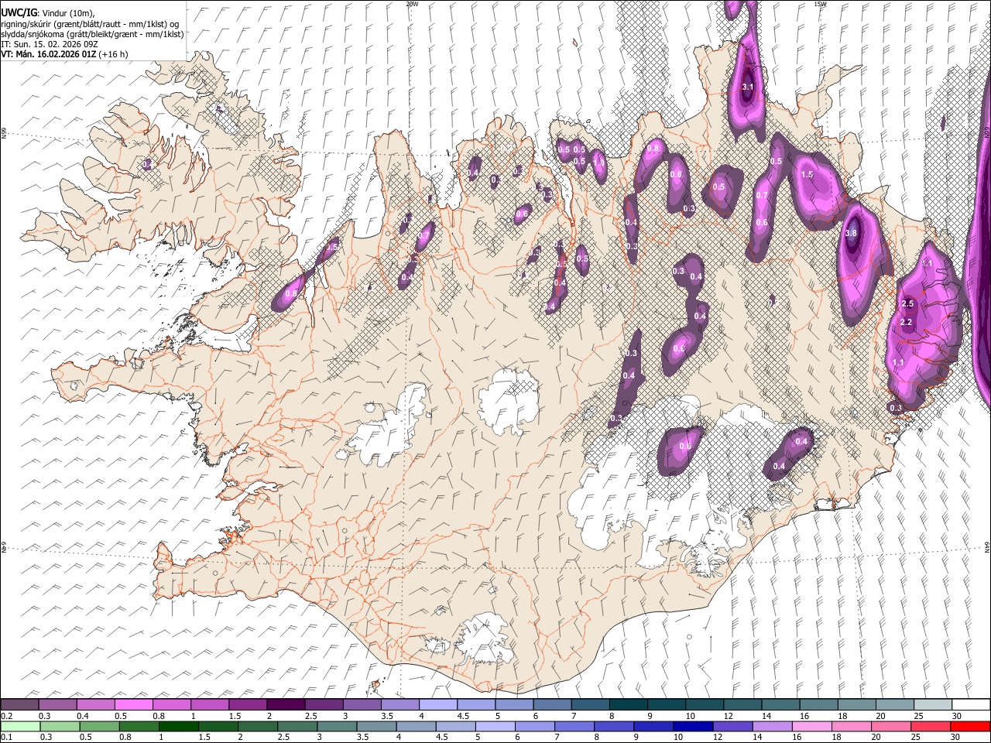Select the pale grey upper-row swatch between 25 and 30
The width and height of the screenshot is (991, 743).
pos(931,705)
